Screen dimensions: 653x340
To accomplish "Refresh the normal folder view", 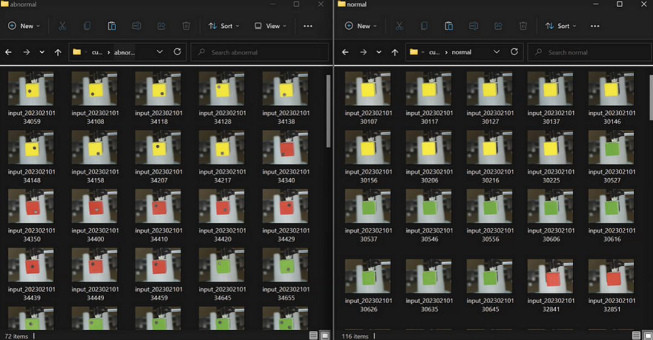I will pos(515,51).
